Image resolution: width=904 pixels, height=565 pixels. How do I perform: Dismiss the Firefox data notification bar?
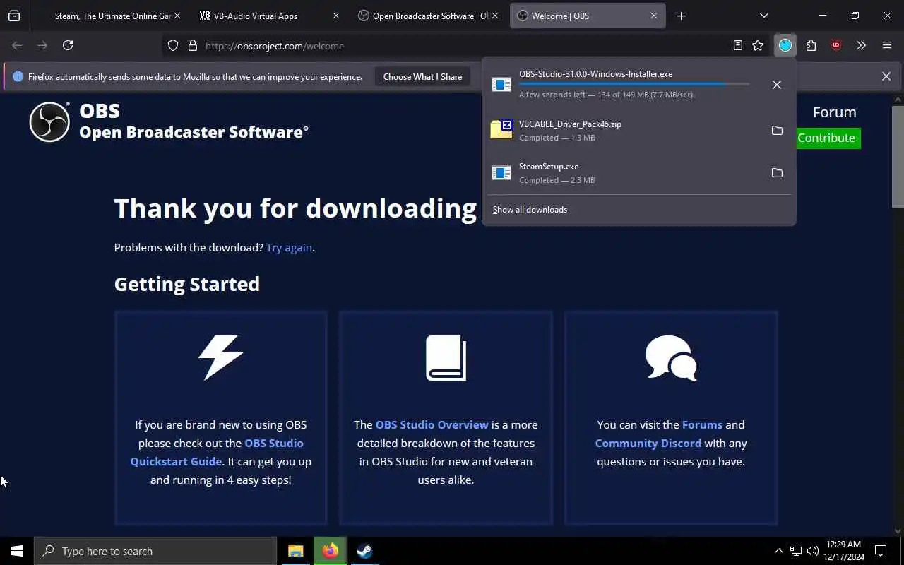[886, 76]
